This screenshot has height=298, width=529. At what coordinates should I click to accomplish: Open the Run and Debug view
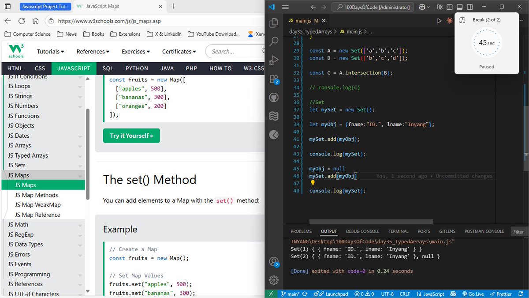(x=274, y=60)
